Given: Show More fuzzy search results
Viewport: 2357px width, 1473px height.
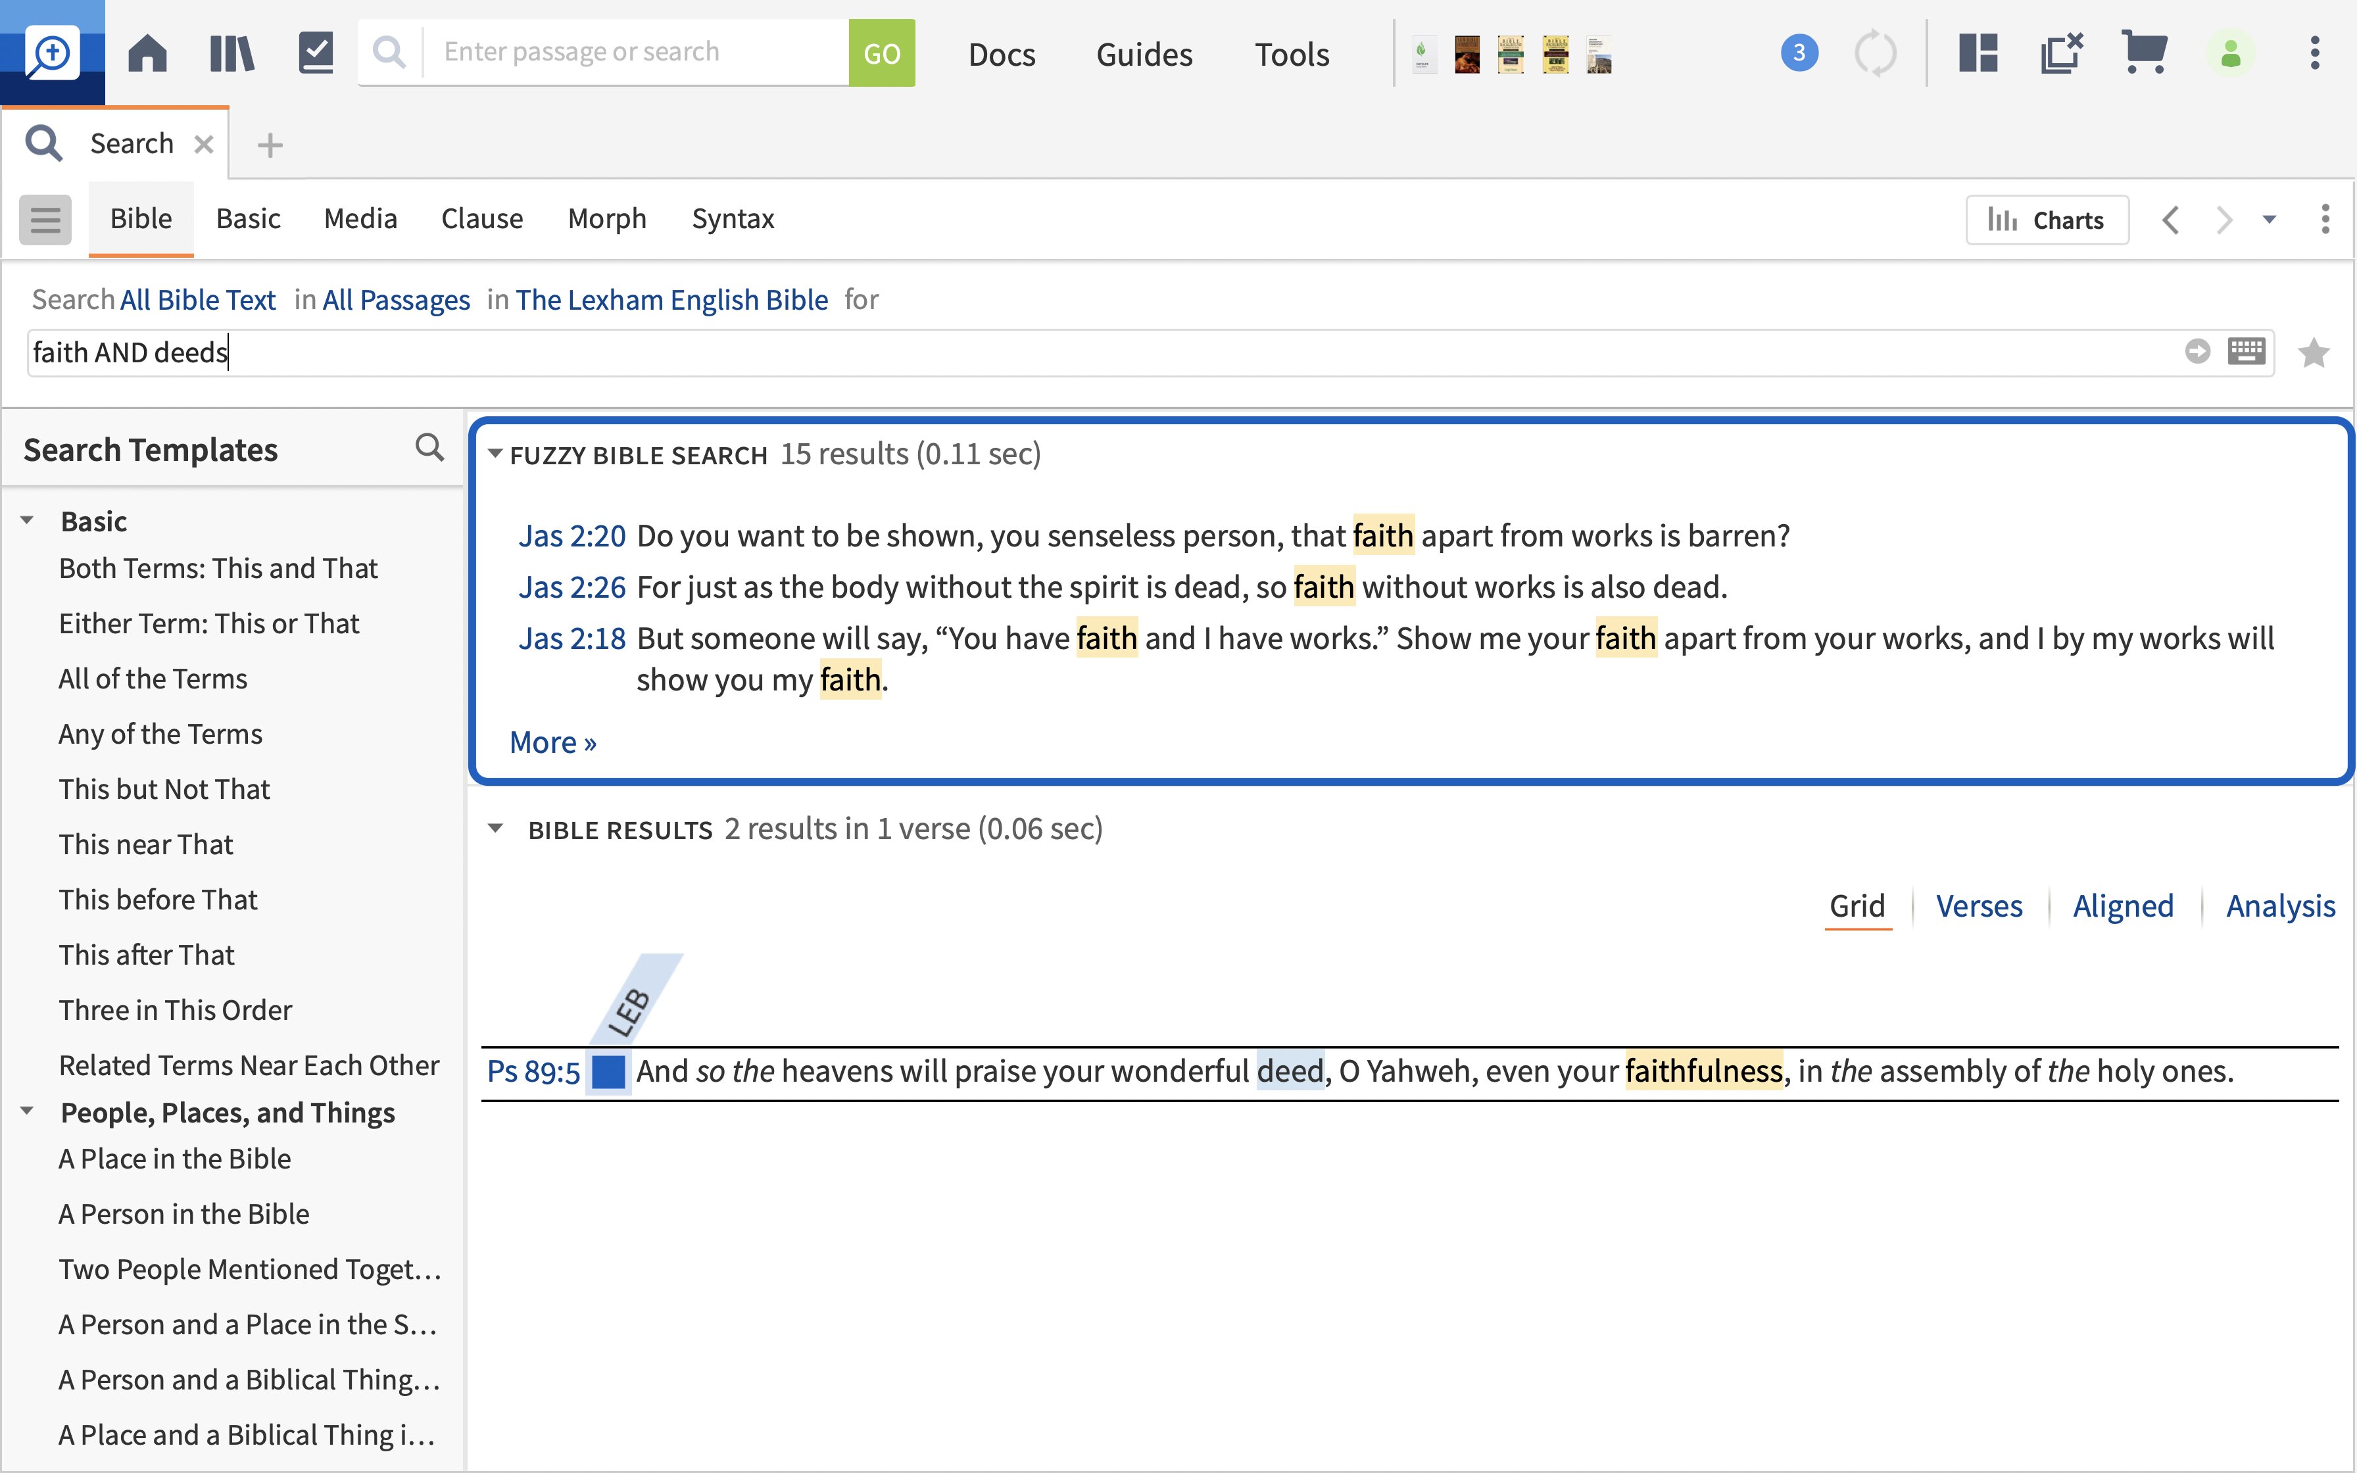Looking at the screenshot, I should tap(552, 742).
